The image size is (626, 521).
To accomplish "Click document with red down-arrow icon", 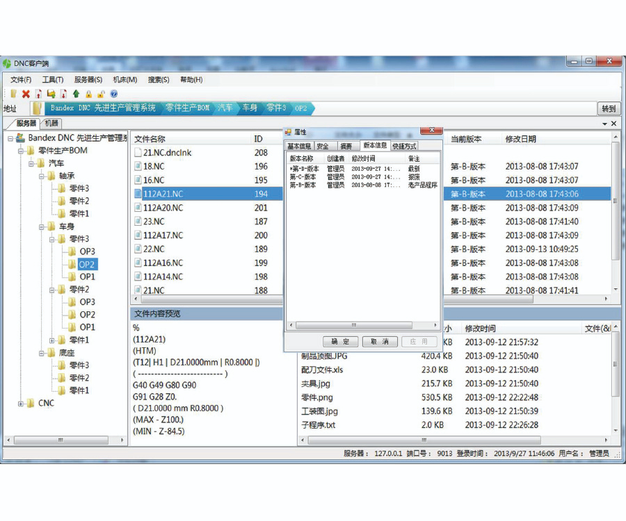I will point(63,94).
